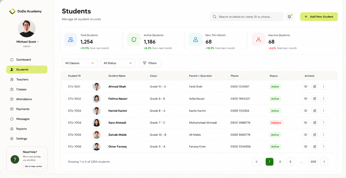View Sara Ahmadi's details with eye icon
Image resolution: width=346 pixels, height=178 pixels.
click(305, 123)
